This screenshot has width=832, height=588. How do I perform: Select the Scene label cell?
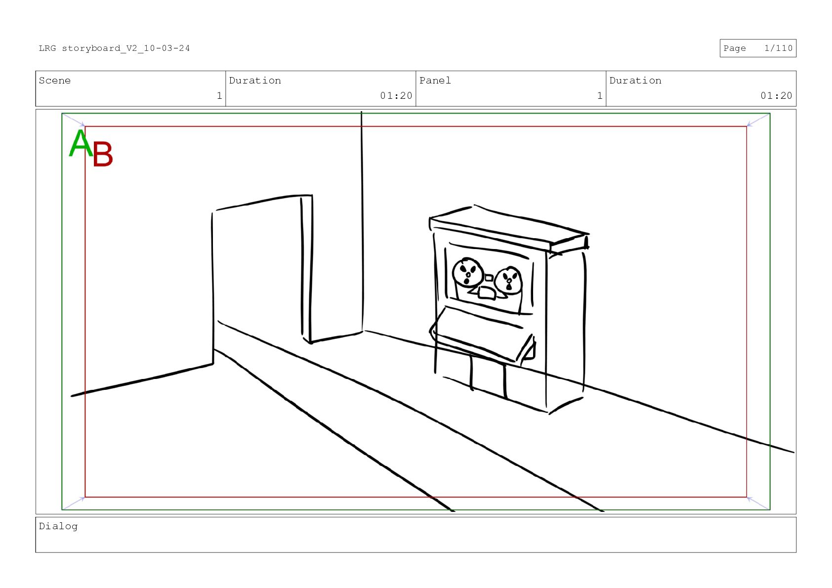click(x=130, y=88)
